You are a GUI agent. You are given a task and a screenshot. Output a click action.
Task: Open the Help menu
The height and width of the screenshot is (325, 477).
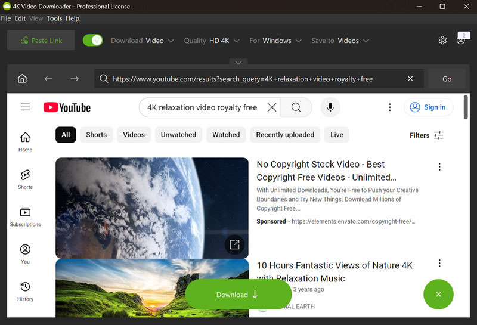pyautogui.click(x=72, y=18)
